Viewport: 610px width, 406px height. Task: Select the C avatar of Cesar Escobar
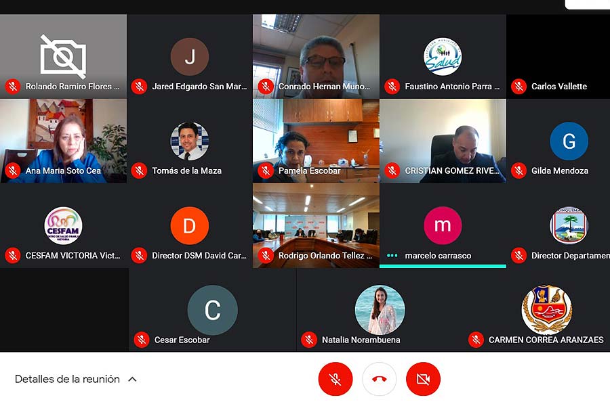coord(212,310)
